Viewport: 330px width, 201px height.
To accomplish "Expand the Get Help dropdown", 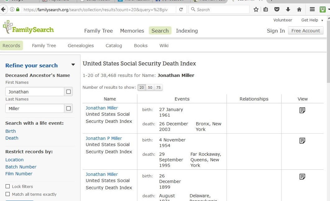I will (312, 20).
